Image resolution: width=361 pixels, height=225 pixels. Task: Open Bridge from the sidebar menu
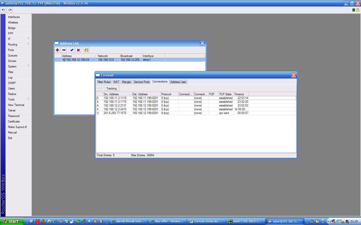[x=19, y=28]
